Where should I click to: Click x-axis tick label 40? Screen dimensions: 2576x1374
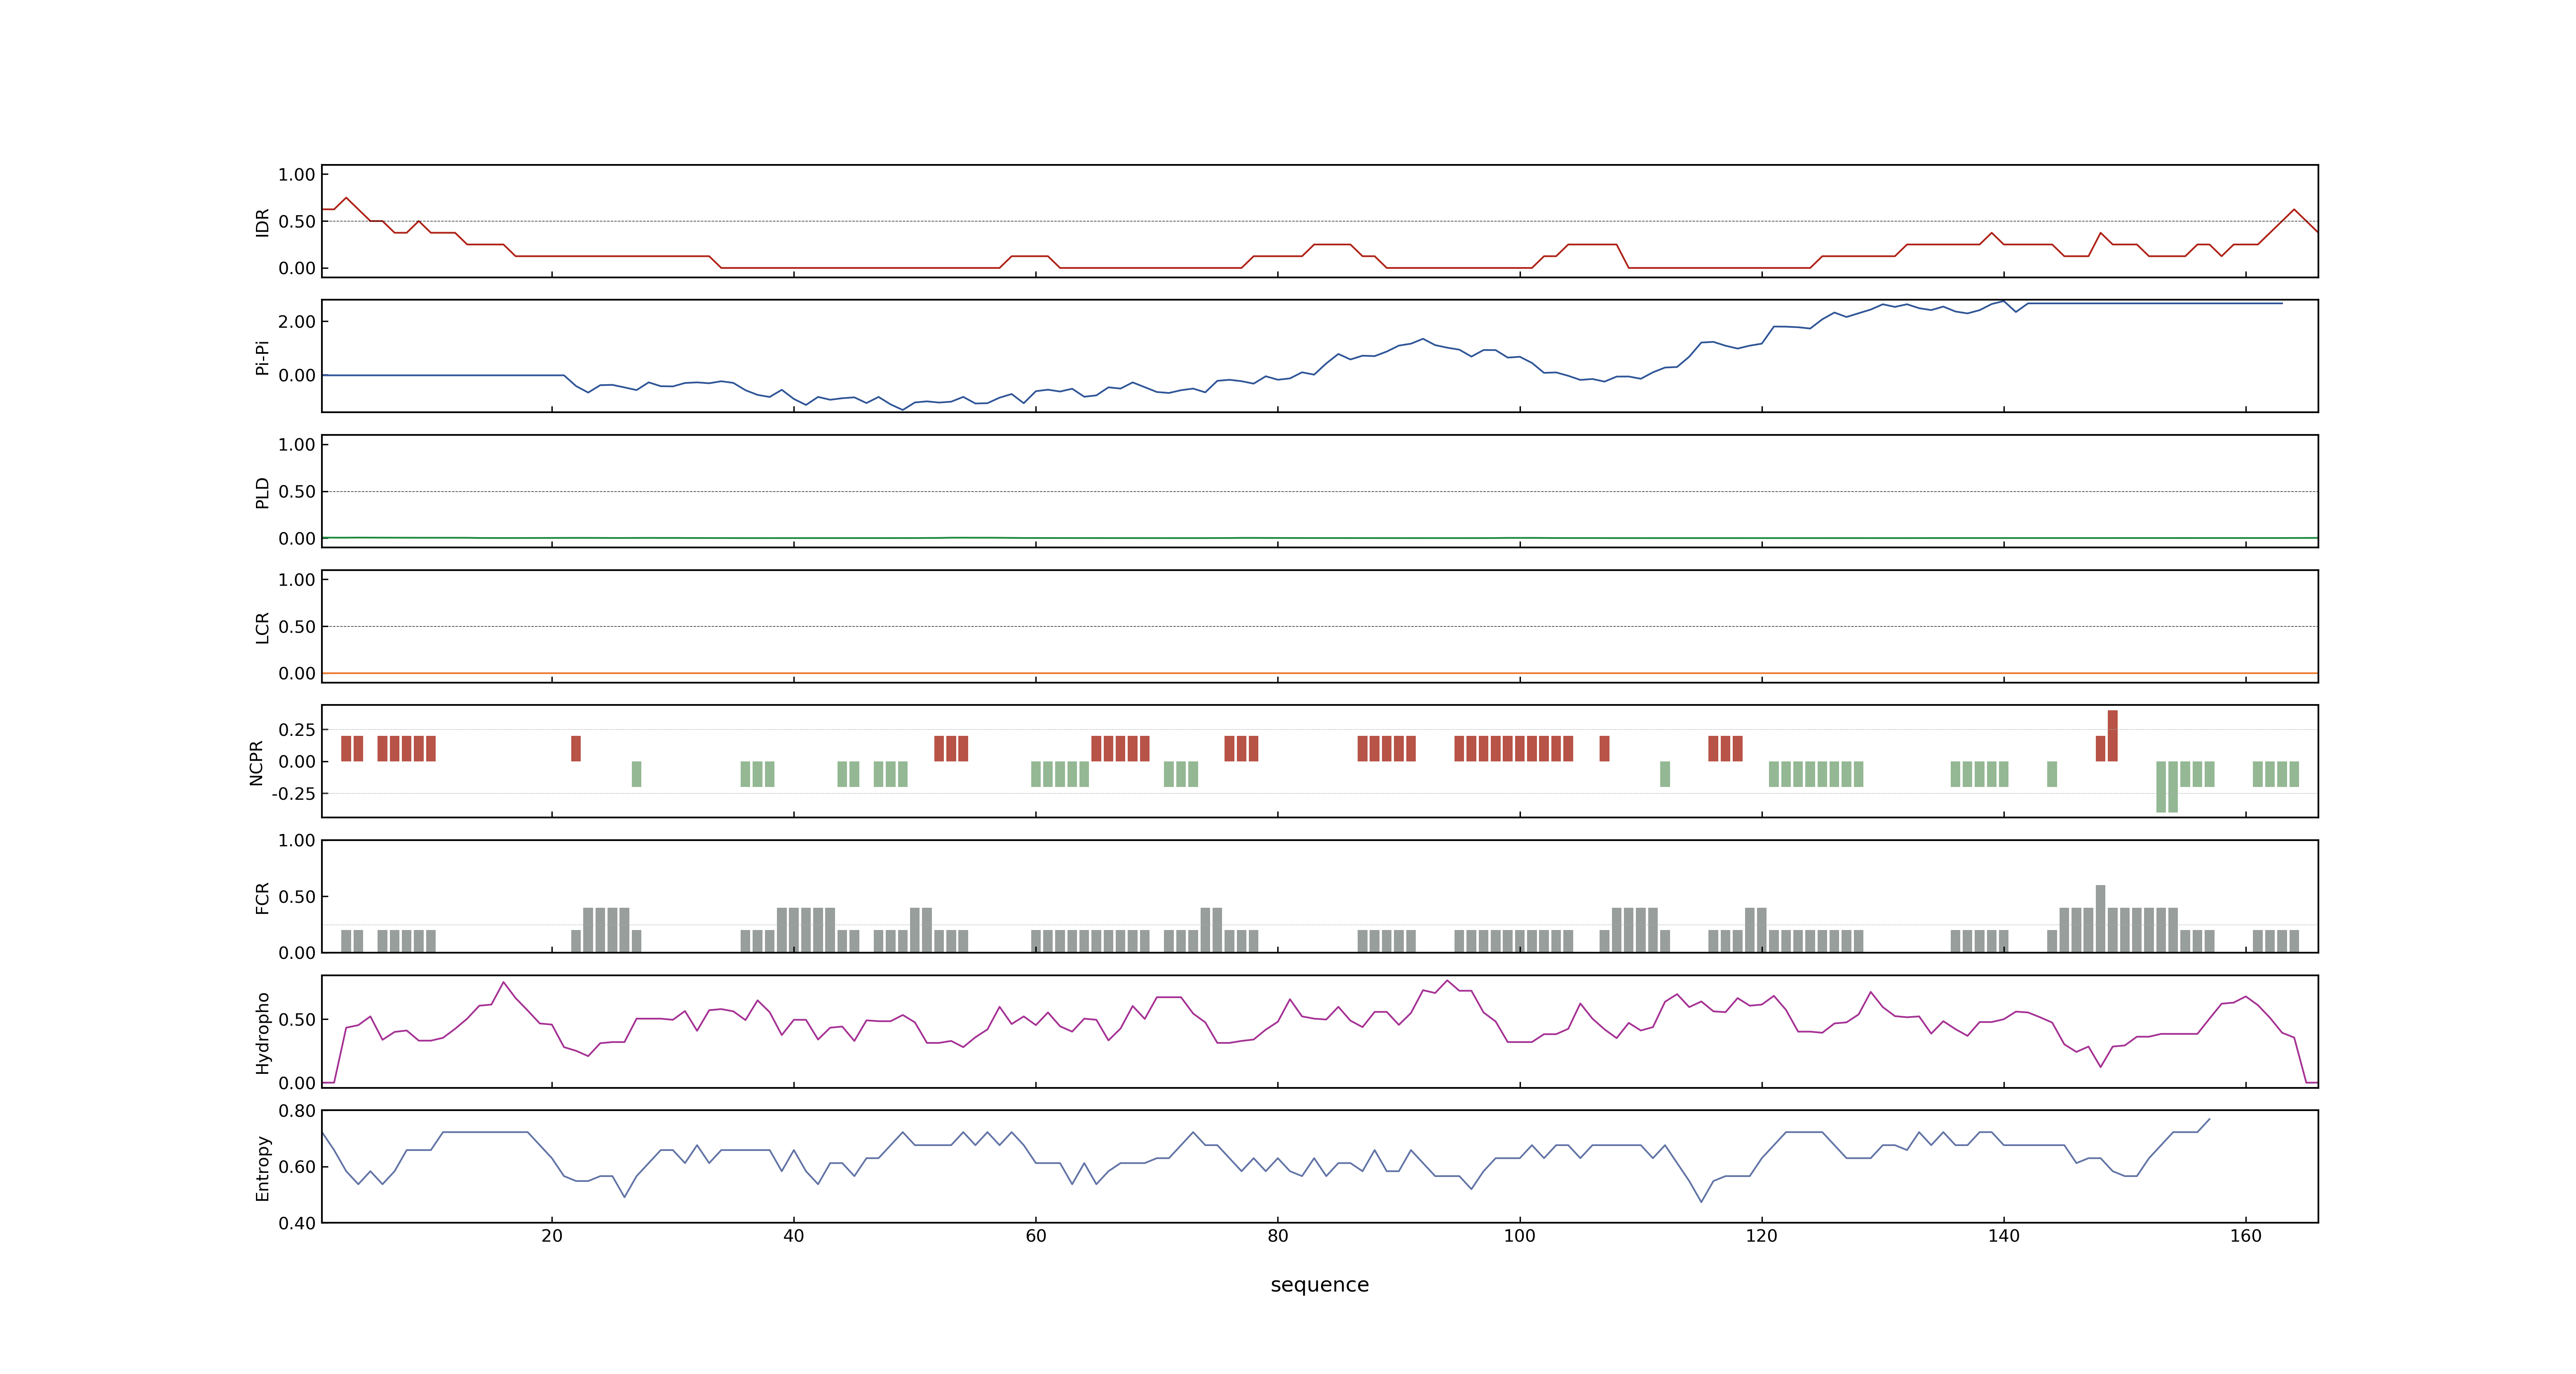pyautogui.click(x=794, y=1236)
